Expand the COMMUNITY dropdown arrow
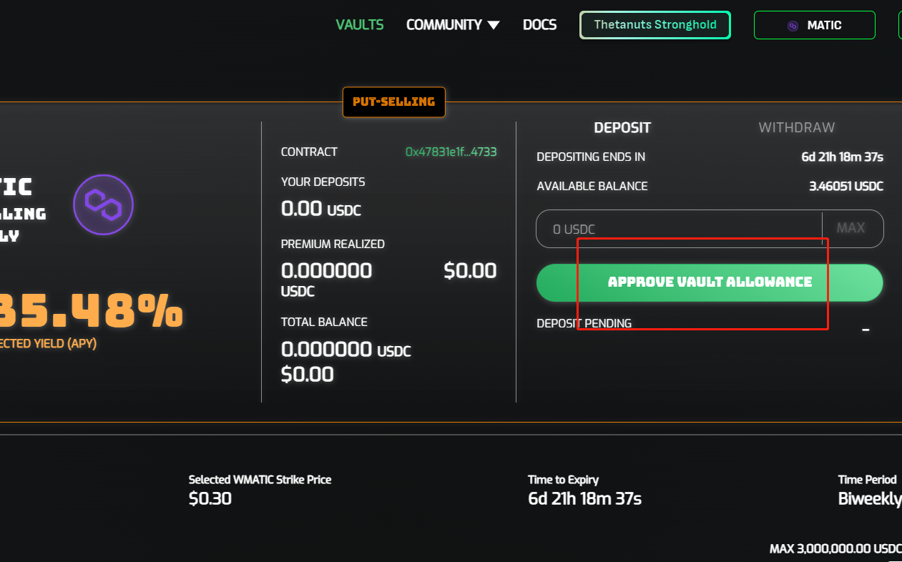The image size is (902, 562). pyautogui.click(x=494, y=25)
